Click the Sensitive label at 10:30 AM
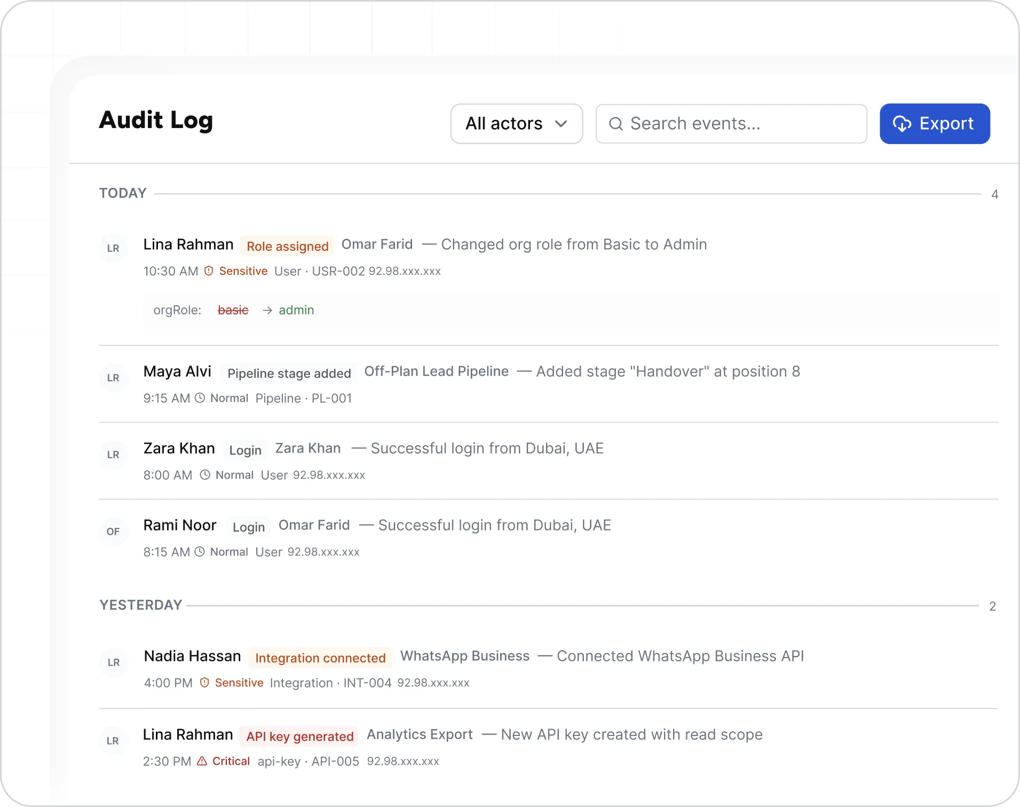Image resolution: width=1020 pixels, height=807 pixels. (x=243, y=271)
